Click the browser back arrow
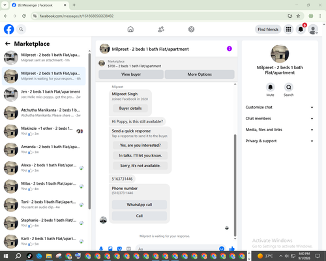 (6, 16)
